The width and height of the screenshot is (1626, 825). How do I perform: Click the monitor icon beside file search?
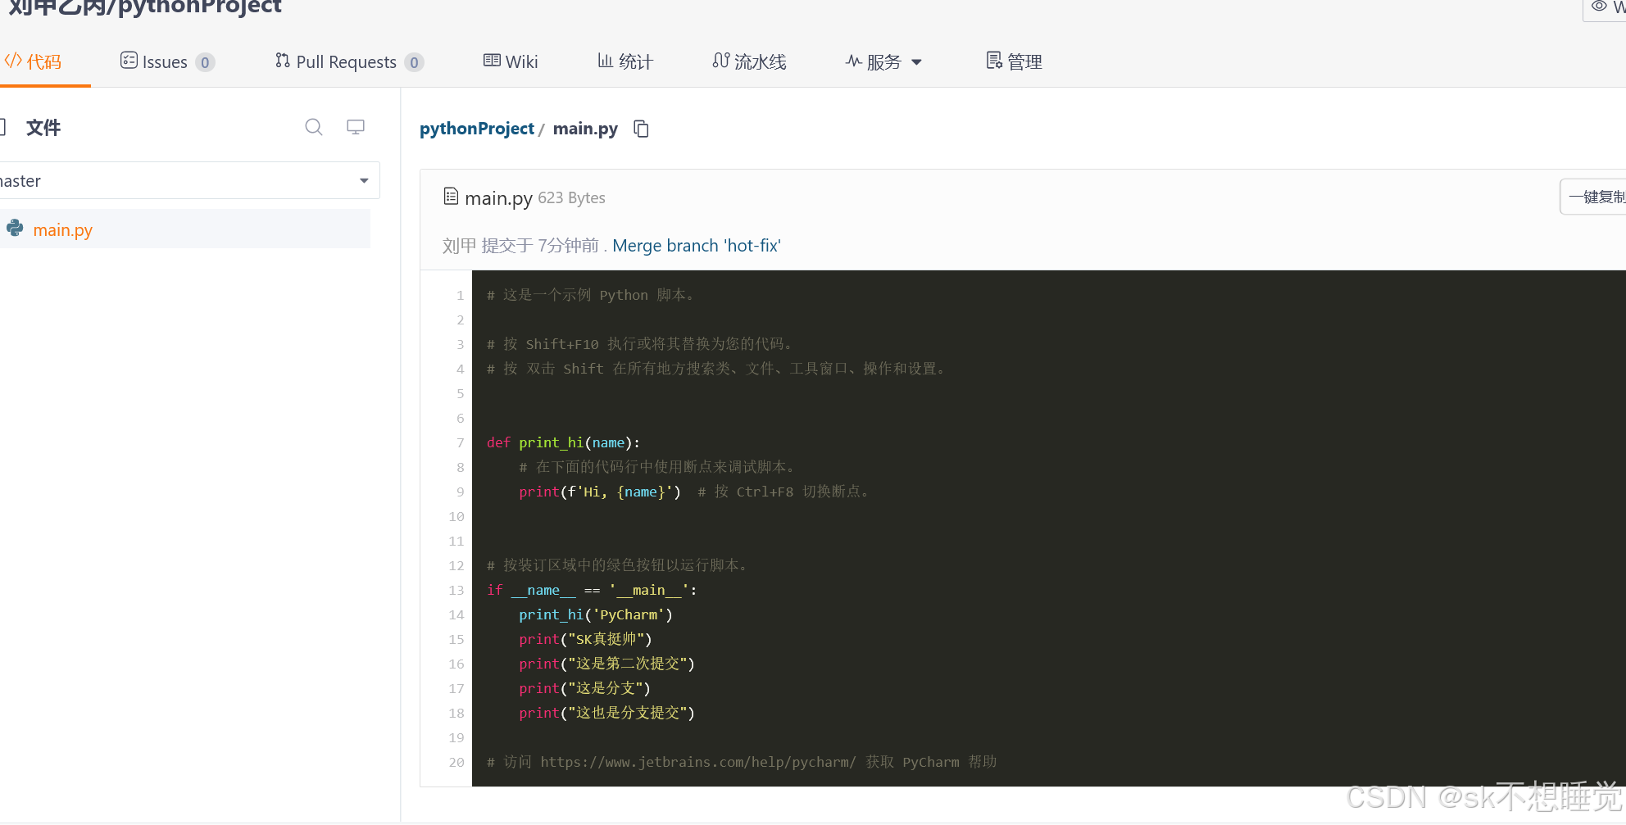[356, 127]
